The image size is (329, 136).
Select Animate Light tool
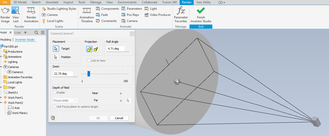coord(151,9)
